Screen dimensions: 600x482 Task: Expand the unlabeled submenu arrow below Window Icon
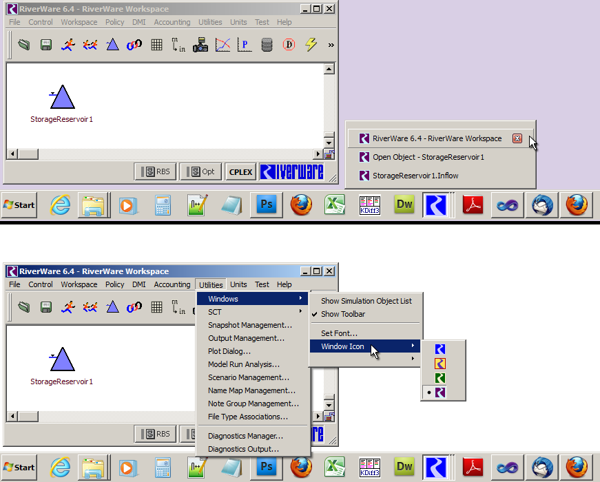(x=413, y=359)
